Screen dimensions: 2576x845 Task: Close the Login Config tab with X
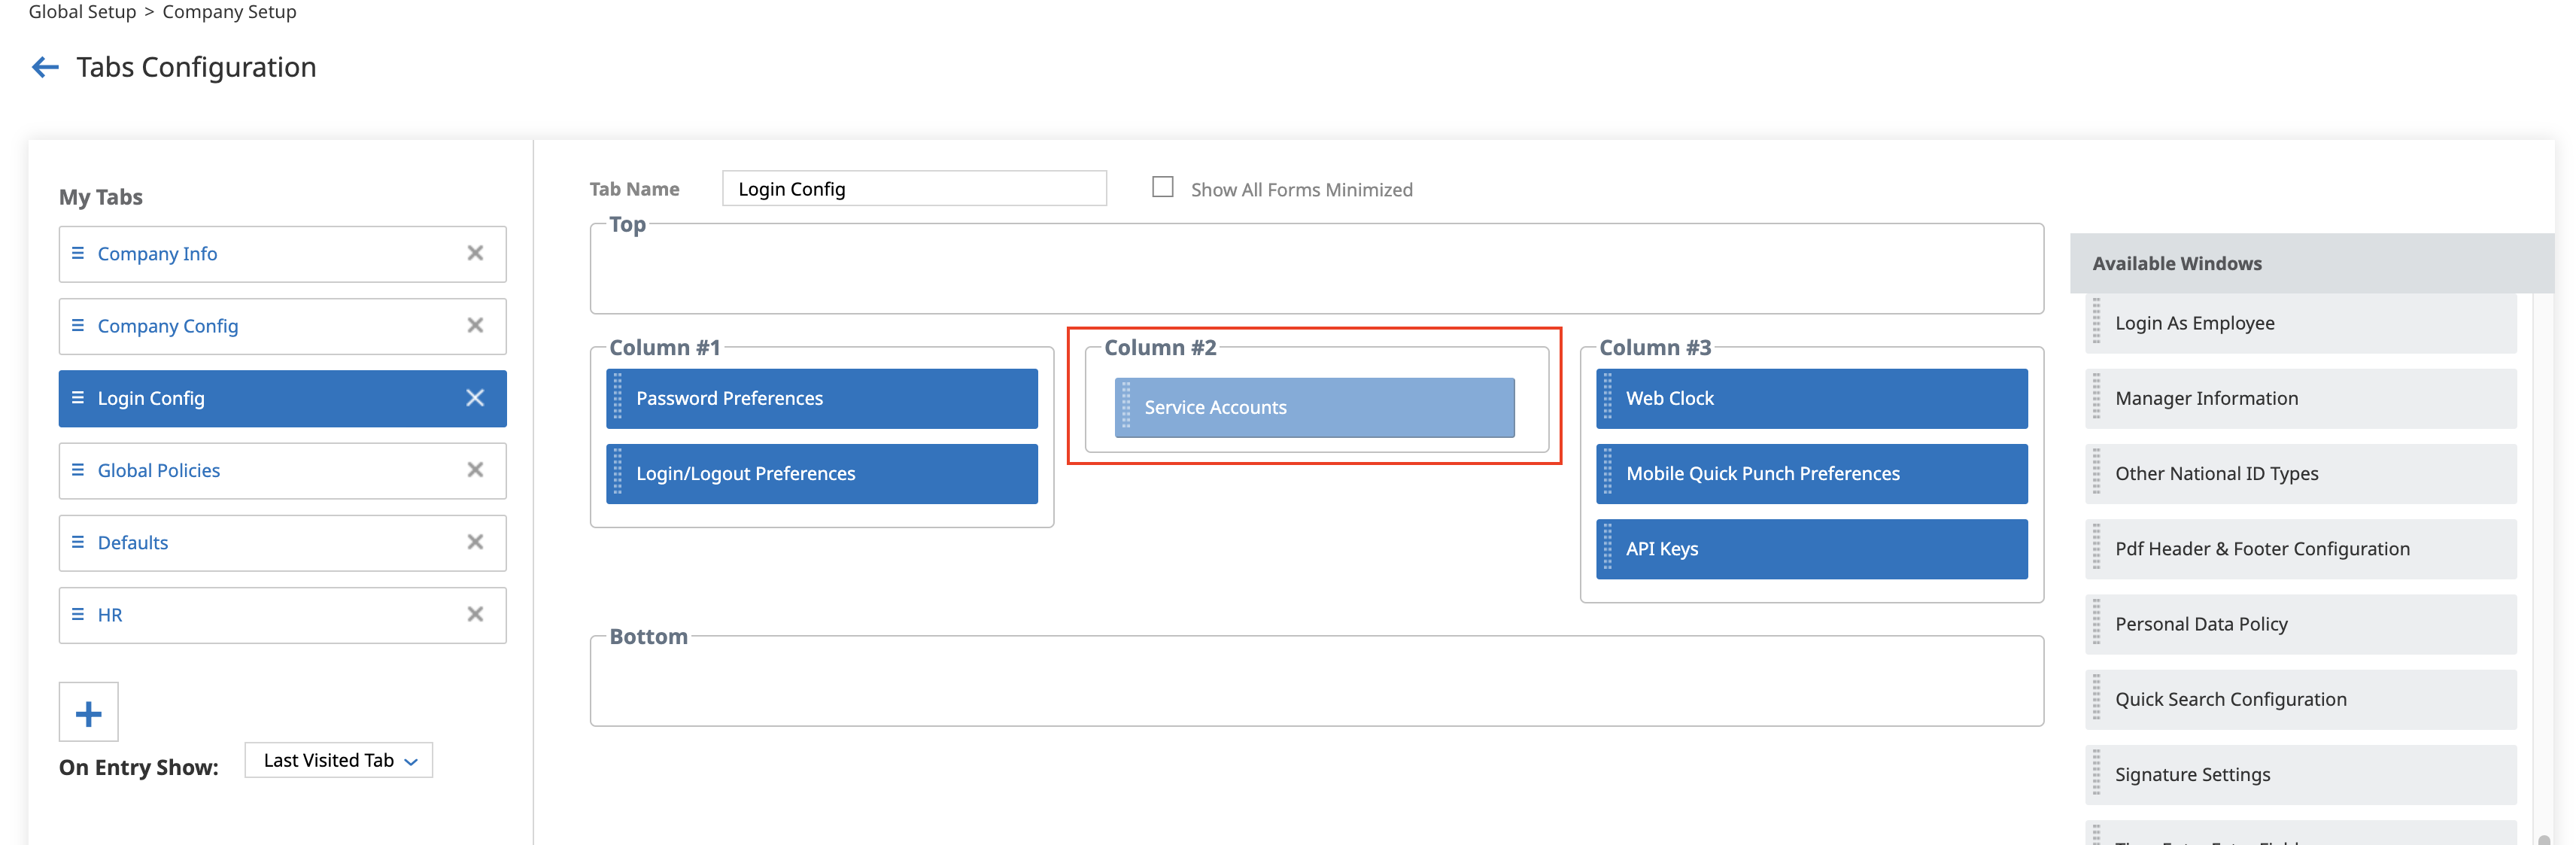tap(475, 398)
